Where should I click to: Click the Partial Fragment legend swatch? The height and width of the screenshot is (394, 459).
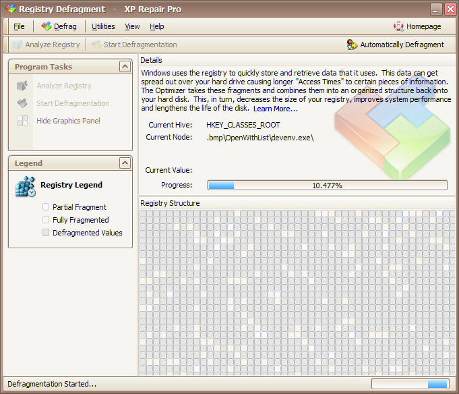46,207
